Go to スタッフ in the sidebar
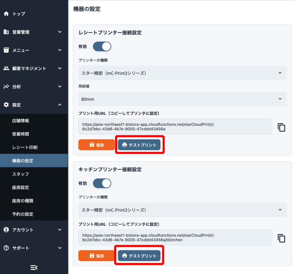This screenshot has height=274, width=295. click(20, 174)
